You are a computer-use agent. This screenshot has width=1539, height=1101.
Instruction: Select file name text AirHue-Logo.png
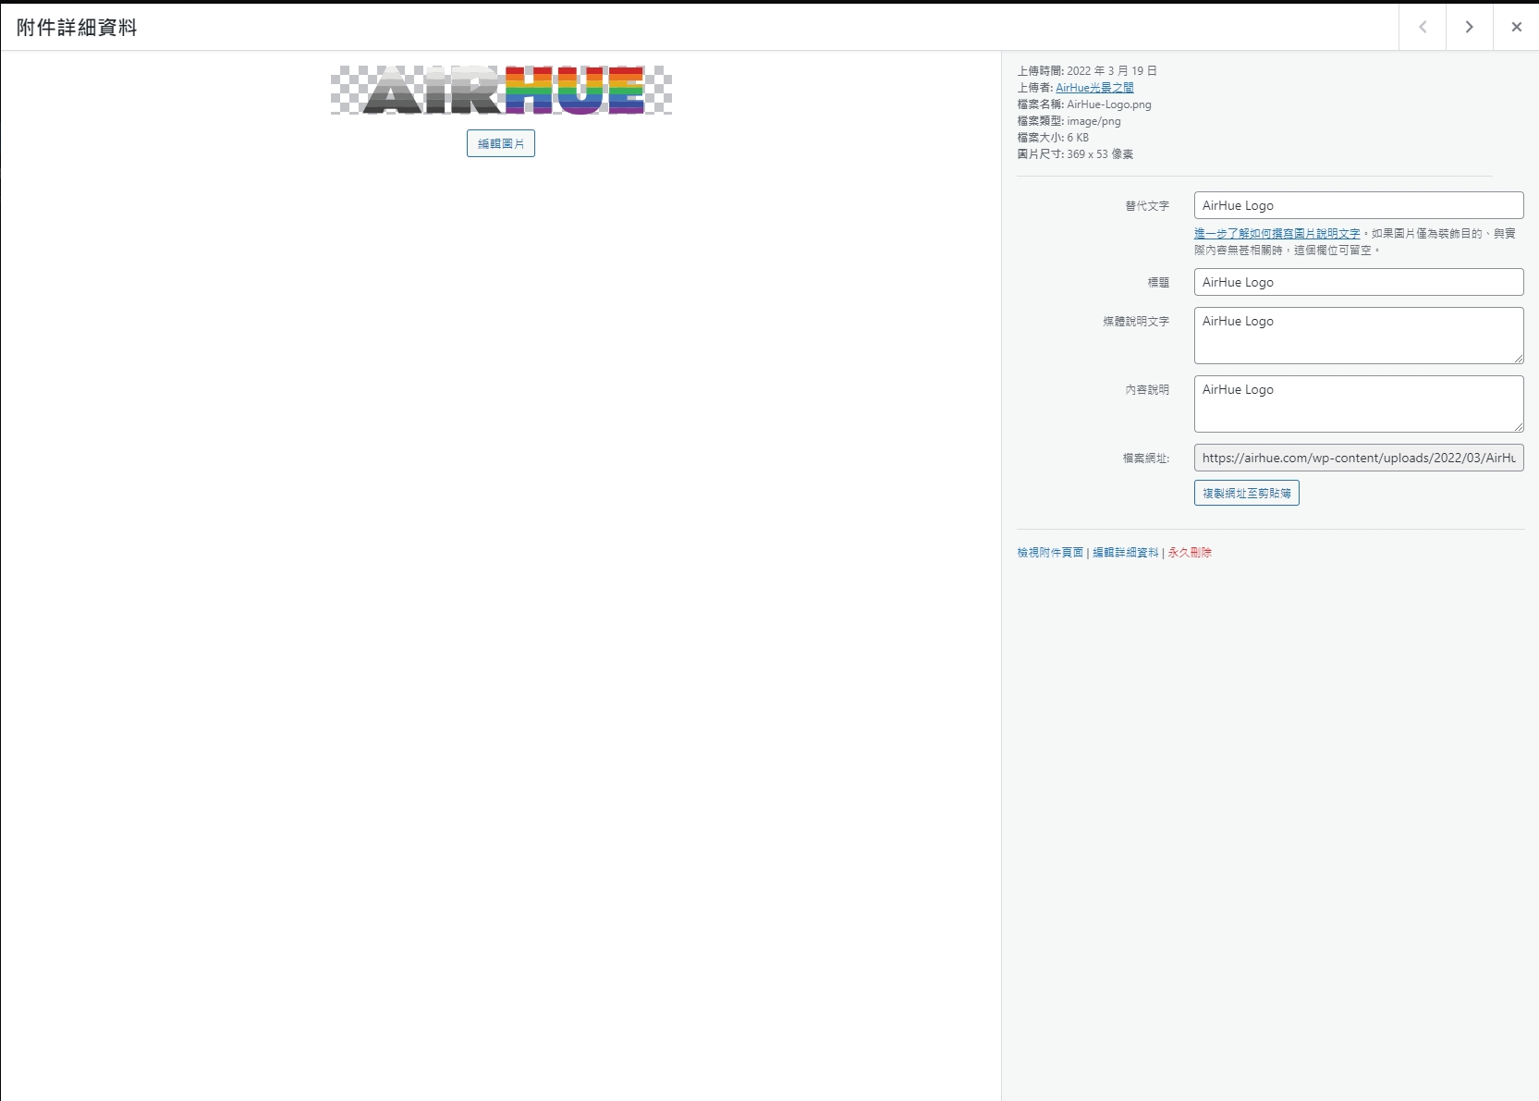(1109, 104)
